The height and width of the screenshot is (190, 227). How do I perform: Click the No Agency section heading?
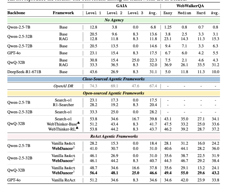click(x=114, y=20)
